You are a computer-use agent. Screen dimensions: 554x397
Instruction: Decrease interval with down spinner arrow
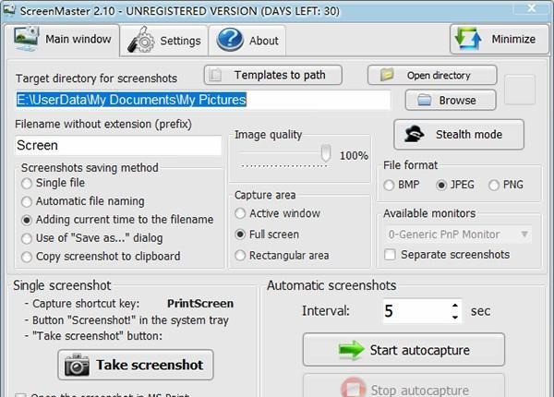point(455,318)
